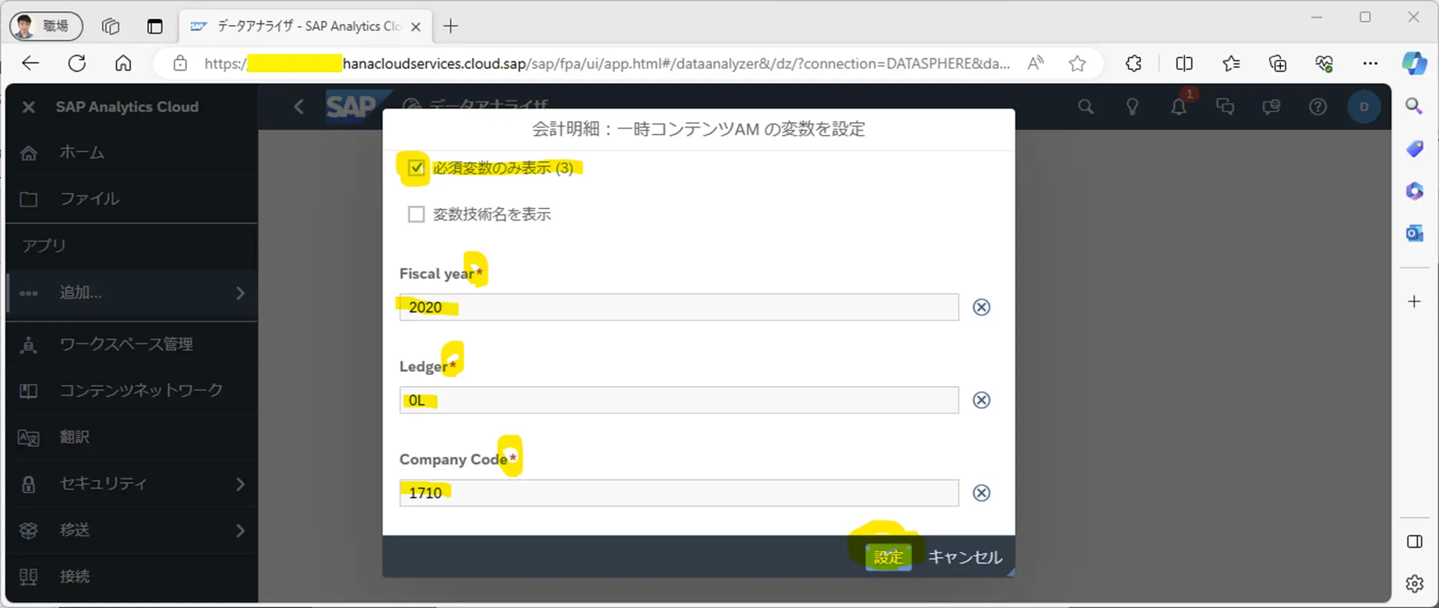Image resolution: width=1439 pixels, height=608 pixels.
Task: Enable the 変数技術名を表示 checkbox
Action: click(416, 214)
